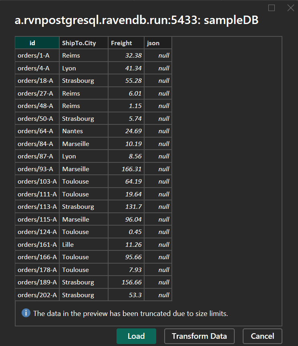Click cell orders/161-A
Image resolution: width=298 pixels, height=346 pixels.
37,244
